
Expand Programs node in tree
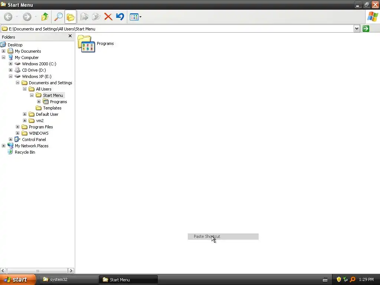(x=39, y=102)
